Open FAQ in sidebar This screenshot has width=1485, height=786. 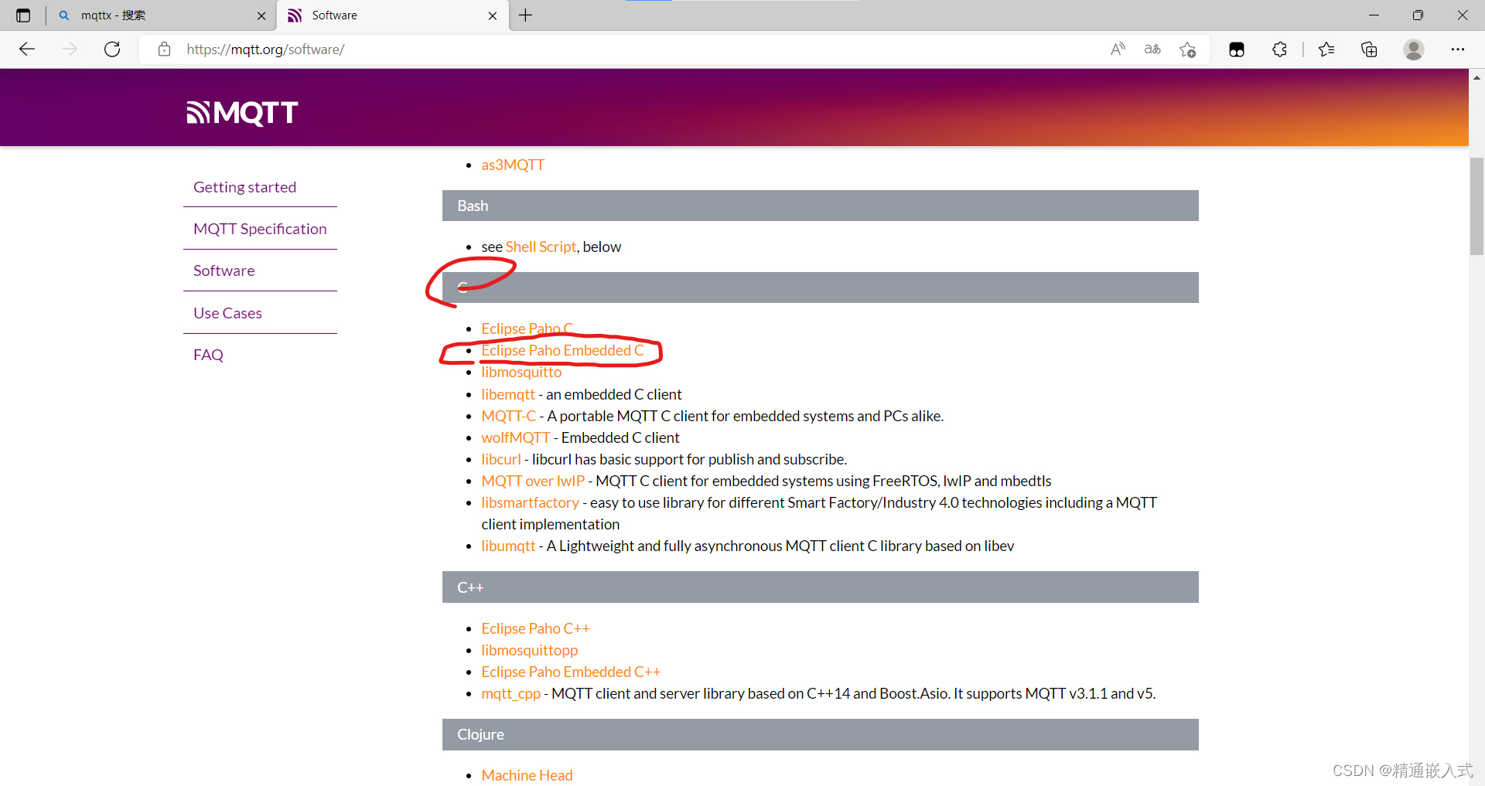tap(208, 355)
